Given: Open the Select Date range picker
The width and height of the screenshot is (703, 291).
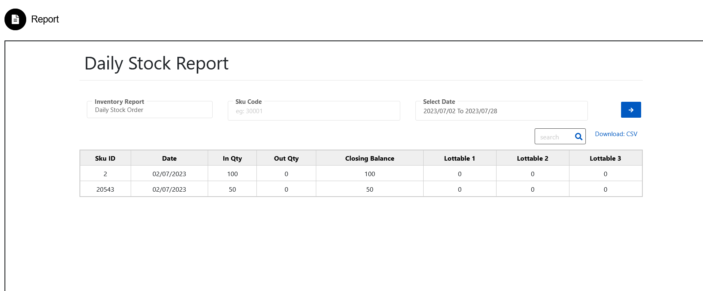Looking at the screenshot, I should click(501, 111).
